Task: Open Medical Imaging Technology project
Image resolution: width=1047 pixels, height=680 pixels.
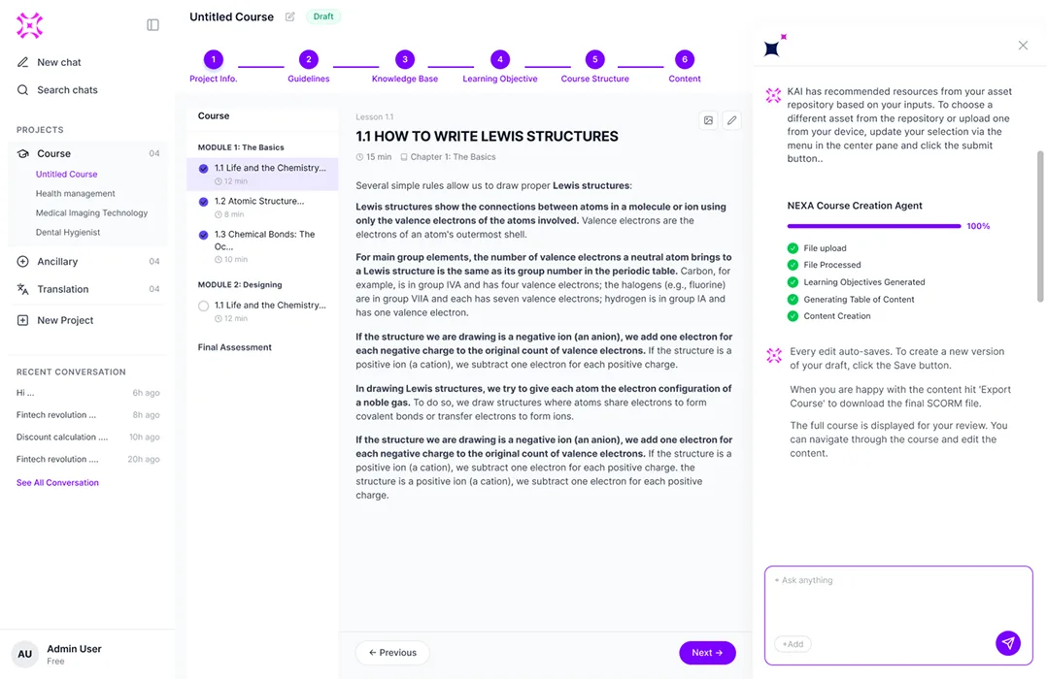Action: [91, 212]
